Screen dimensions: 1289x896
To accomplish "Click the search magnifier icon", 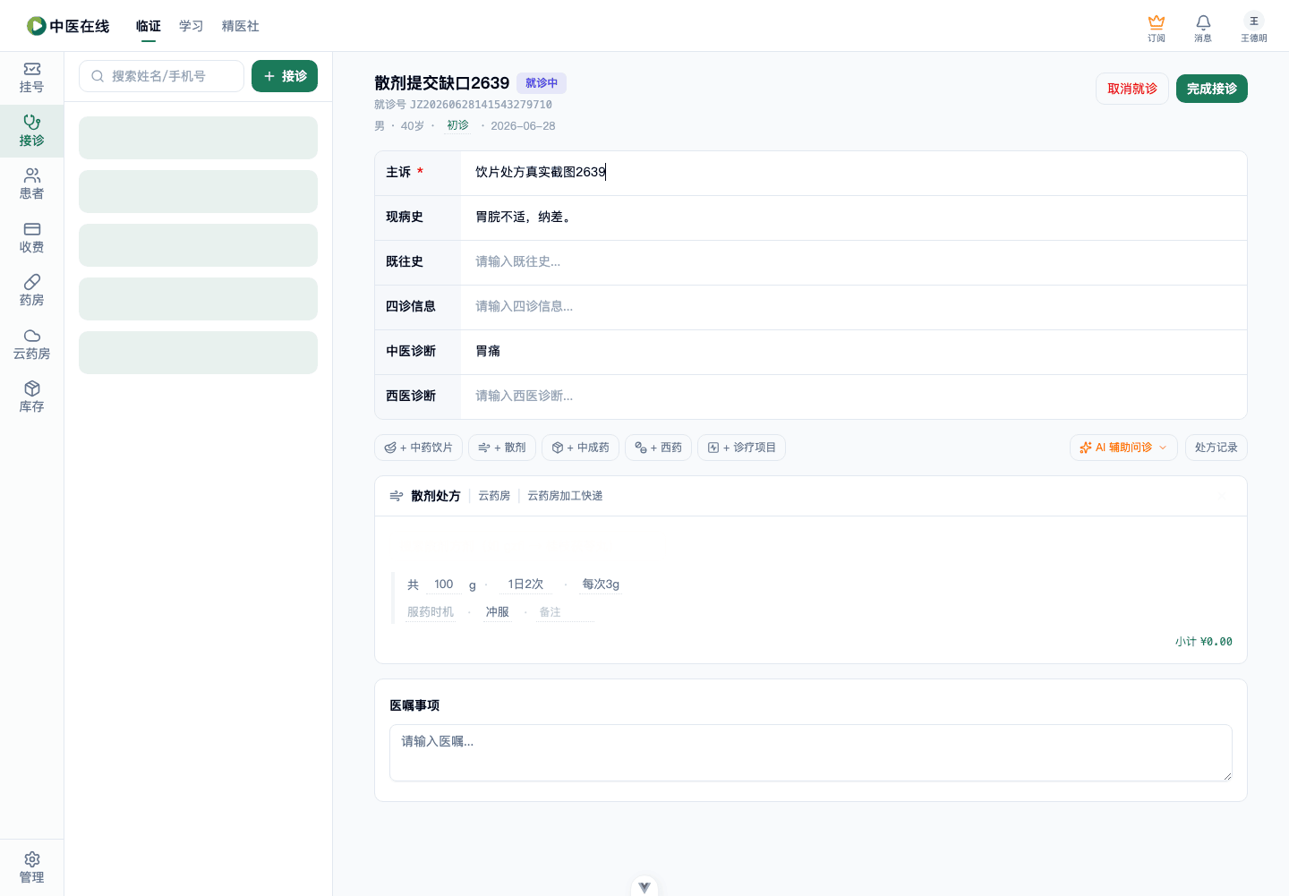I will [x=98, y=76].
